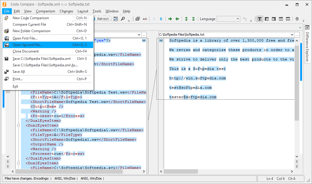Open the Edit menu
Viewport: 312px width, 184px height.
pyautogui.click(x=17, y=11)
